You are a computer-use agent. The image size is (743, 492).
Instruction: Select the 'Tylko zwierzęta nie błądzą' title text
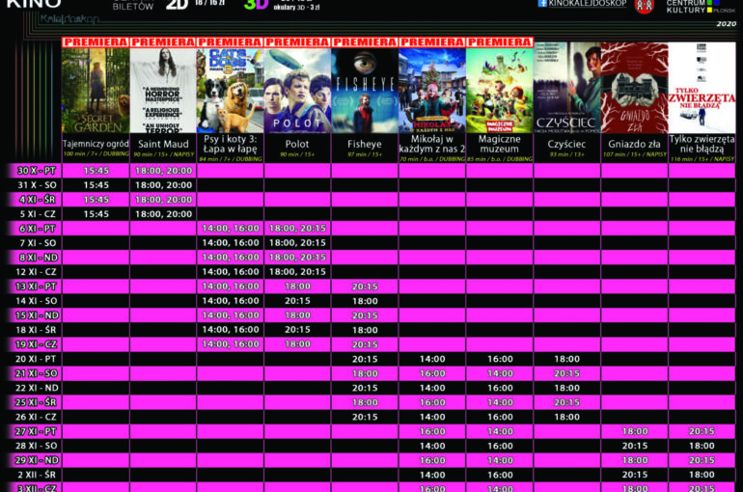point(702,144)
